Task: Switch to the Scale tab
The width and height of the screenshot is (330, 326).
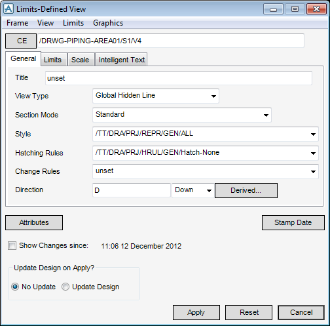Action: (81, 60)
